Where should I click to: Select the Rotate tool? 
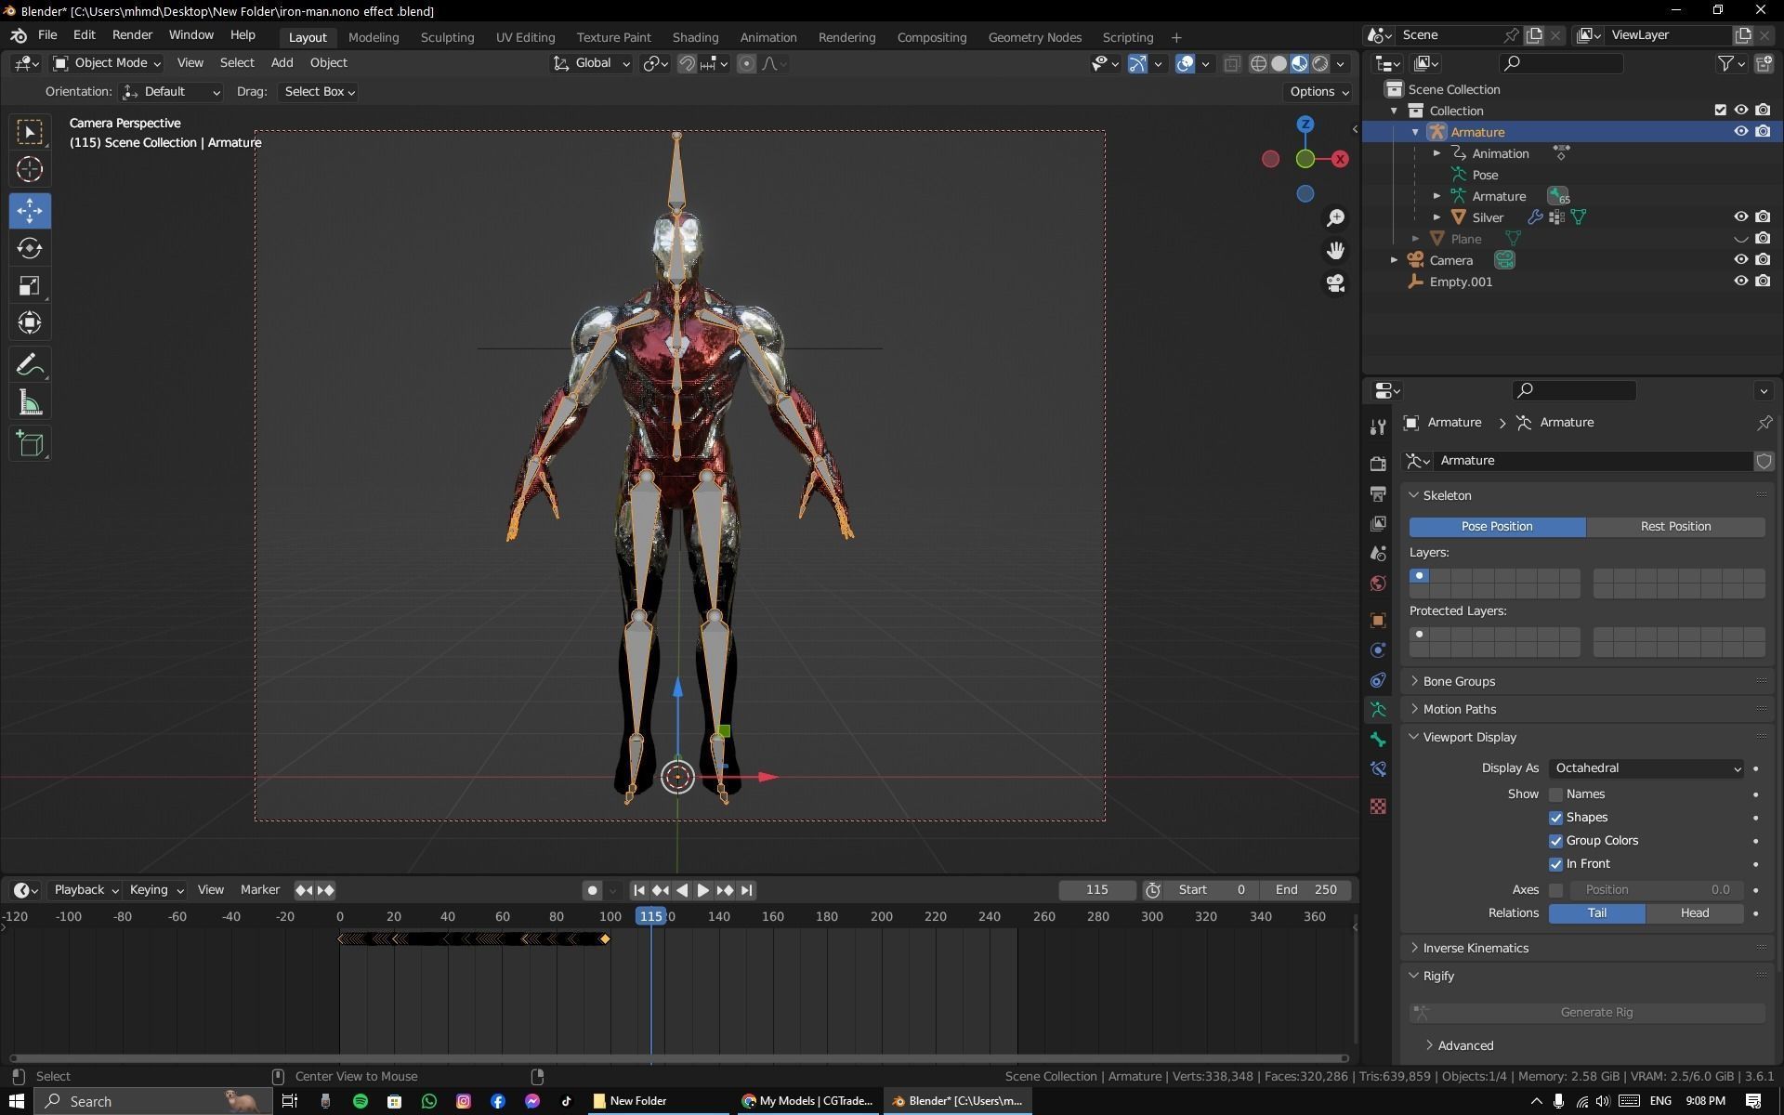(30, 248)
